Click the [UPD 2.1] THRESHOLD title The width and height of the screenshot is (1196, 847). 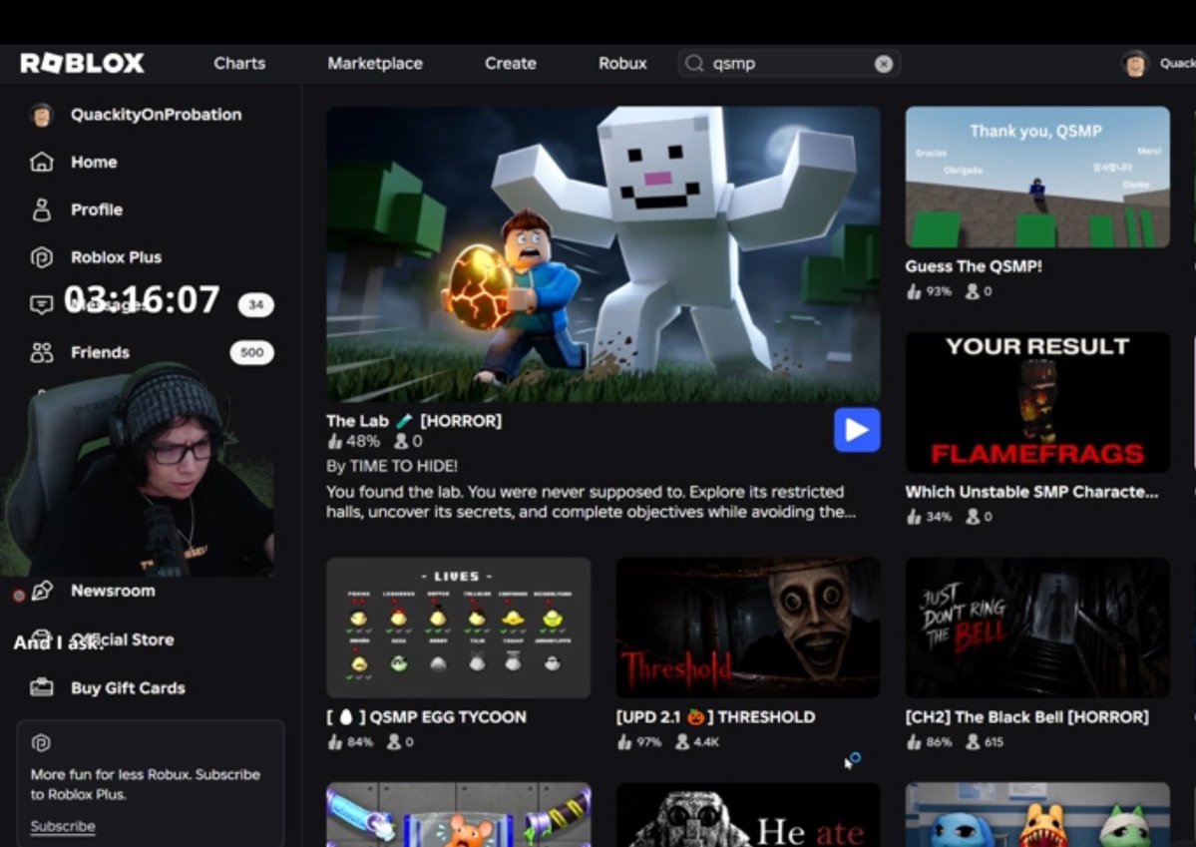pyautogui.click(x=715, y=717)
